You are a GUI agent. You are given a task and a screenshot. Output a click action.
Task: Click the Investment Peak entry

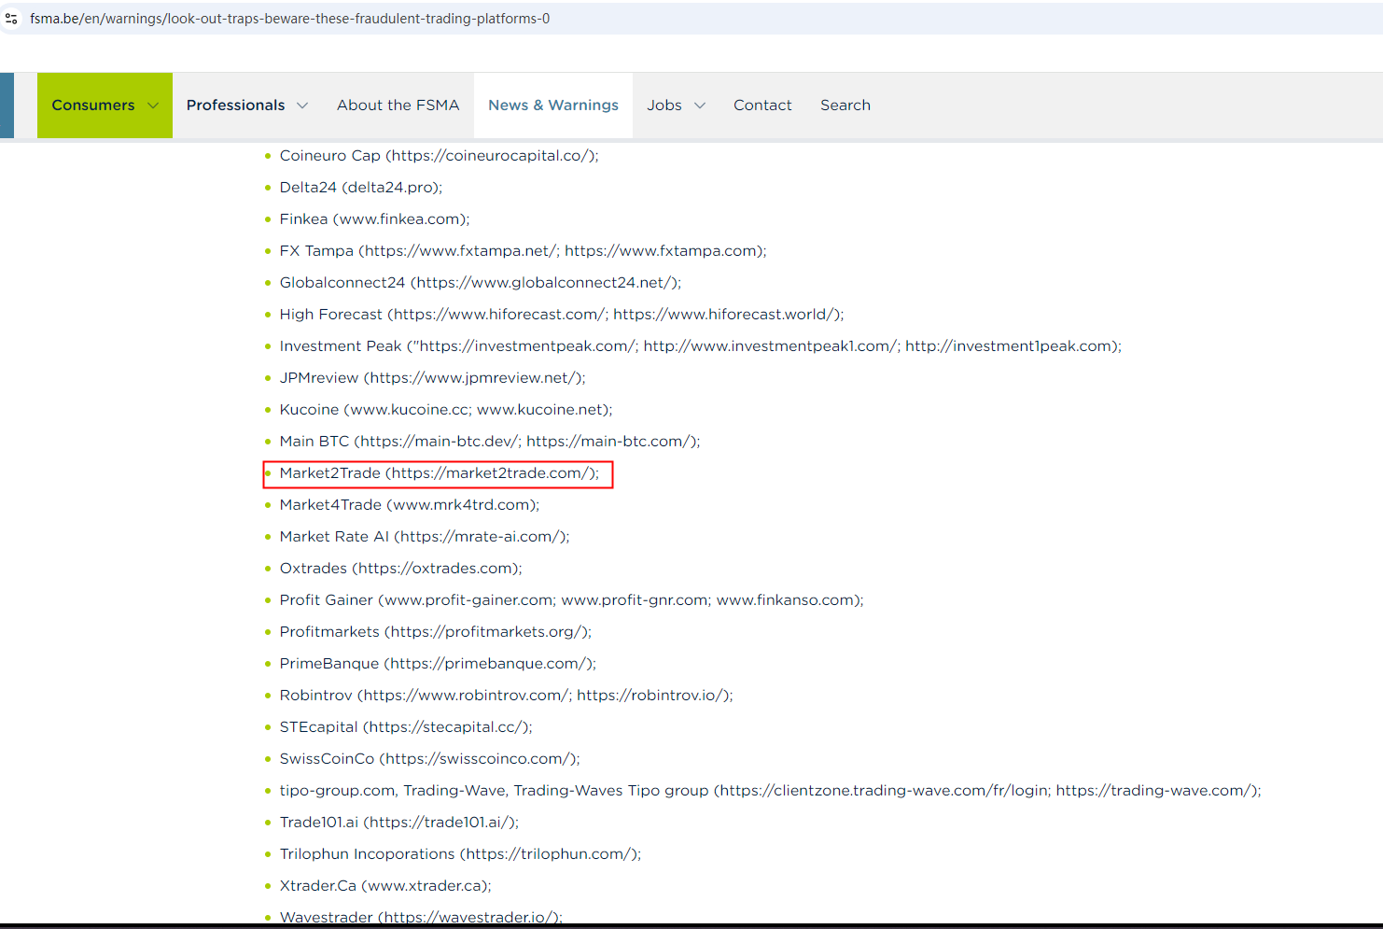tap(700, 346)
